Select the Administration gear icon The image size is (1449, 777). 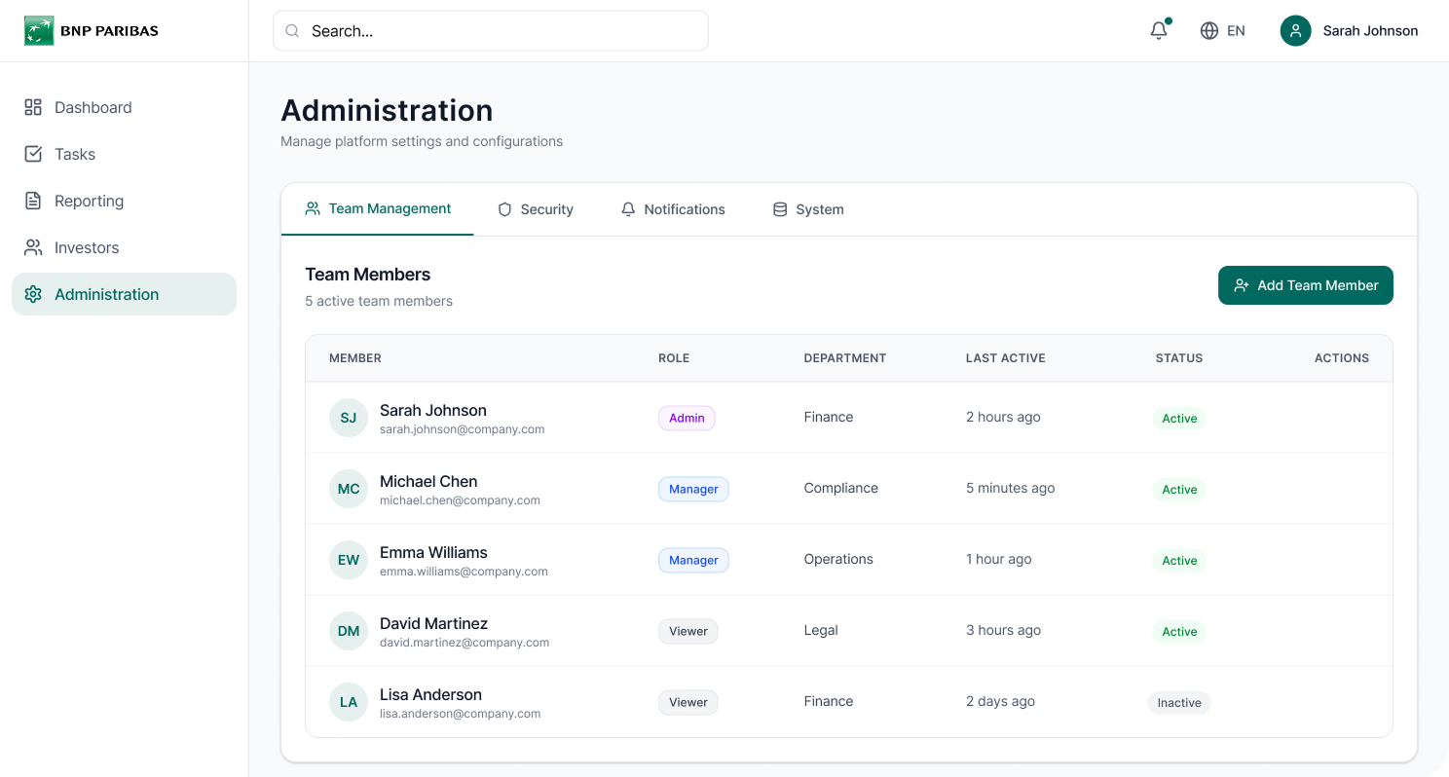pyautogui.click(x=33, y=294)
